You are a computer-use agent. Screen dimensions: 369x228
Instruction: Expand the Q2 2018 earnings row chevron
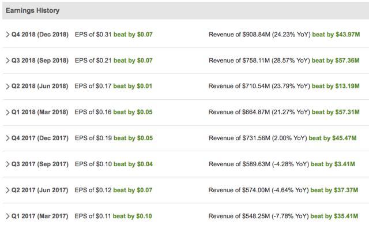[x=7, y=87]
